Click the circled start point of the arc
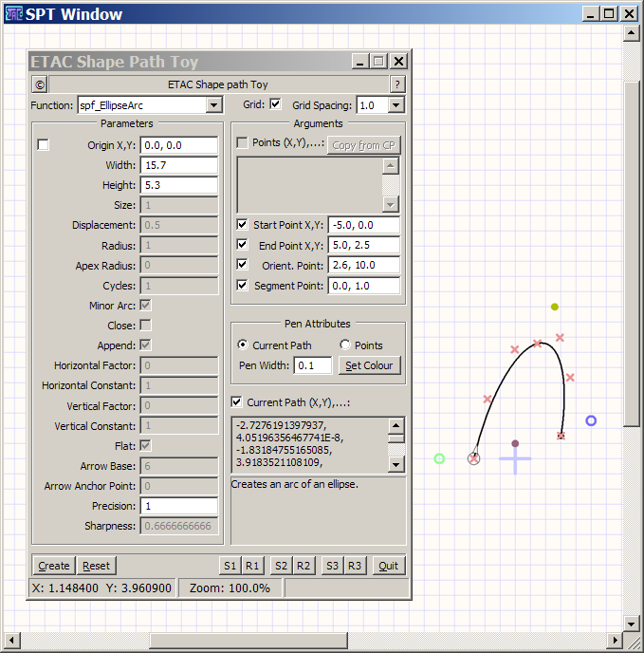Image resolution: width=644 pixels, height=653 pixels. click(473, 458)
